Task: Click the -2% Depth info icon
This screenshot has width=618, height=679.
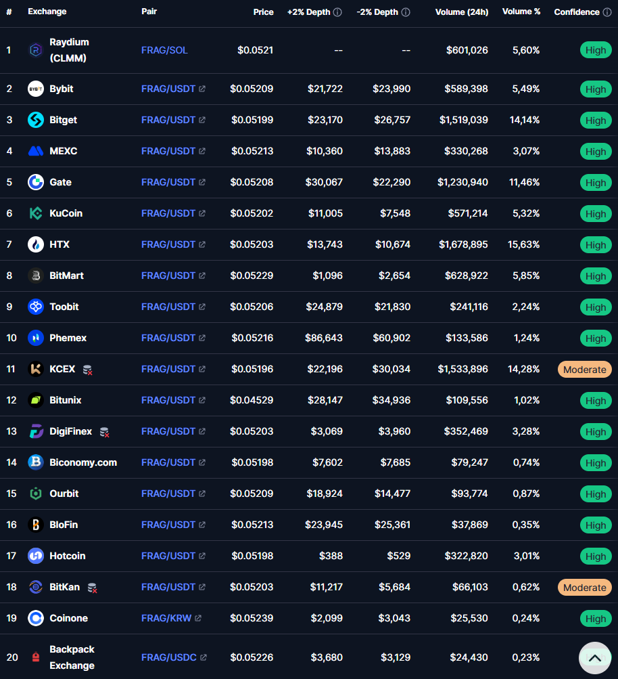Action: pos(406,12)
